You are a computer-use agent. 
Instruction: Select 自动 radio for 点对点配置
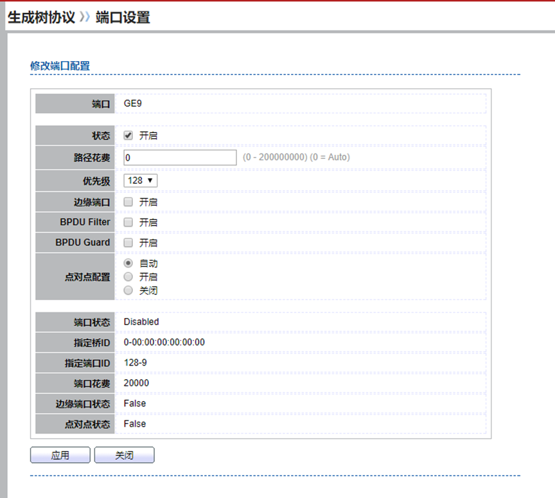click(128, 263)
